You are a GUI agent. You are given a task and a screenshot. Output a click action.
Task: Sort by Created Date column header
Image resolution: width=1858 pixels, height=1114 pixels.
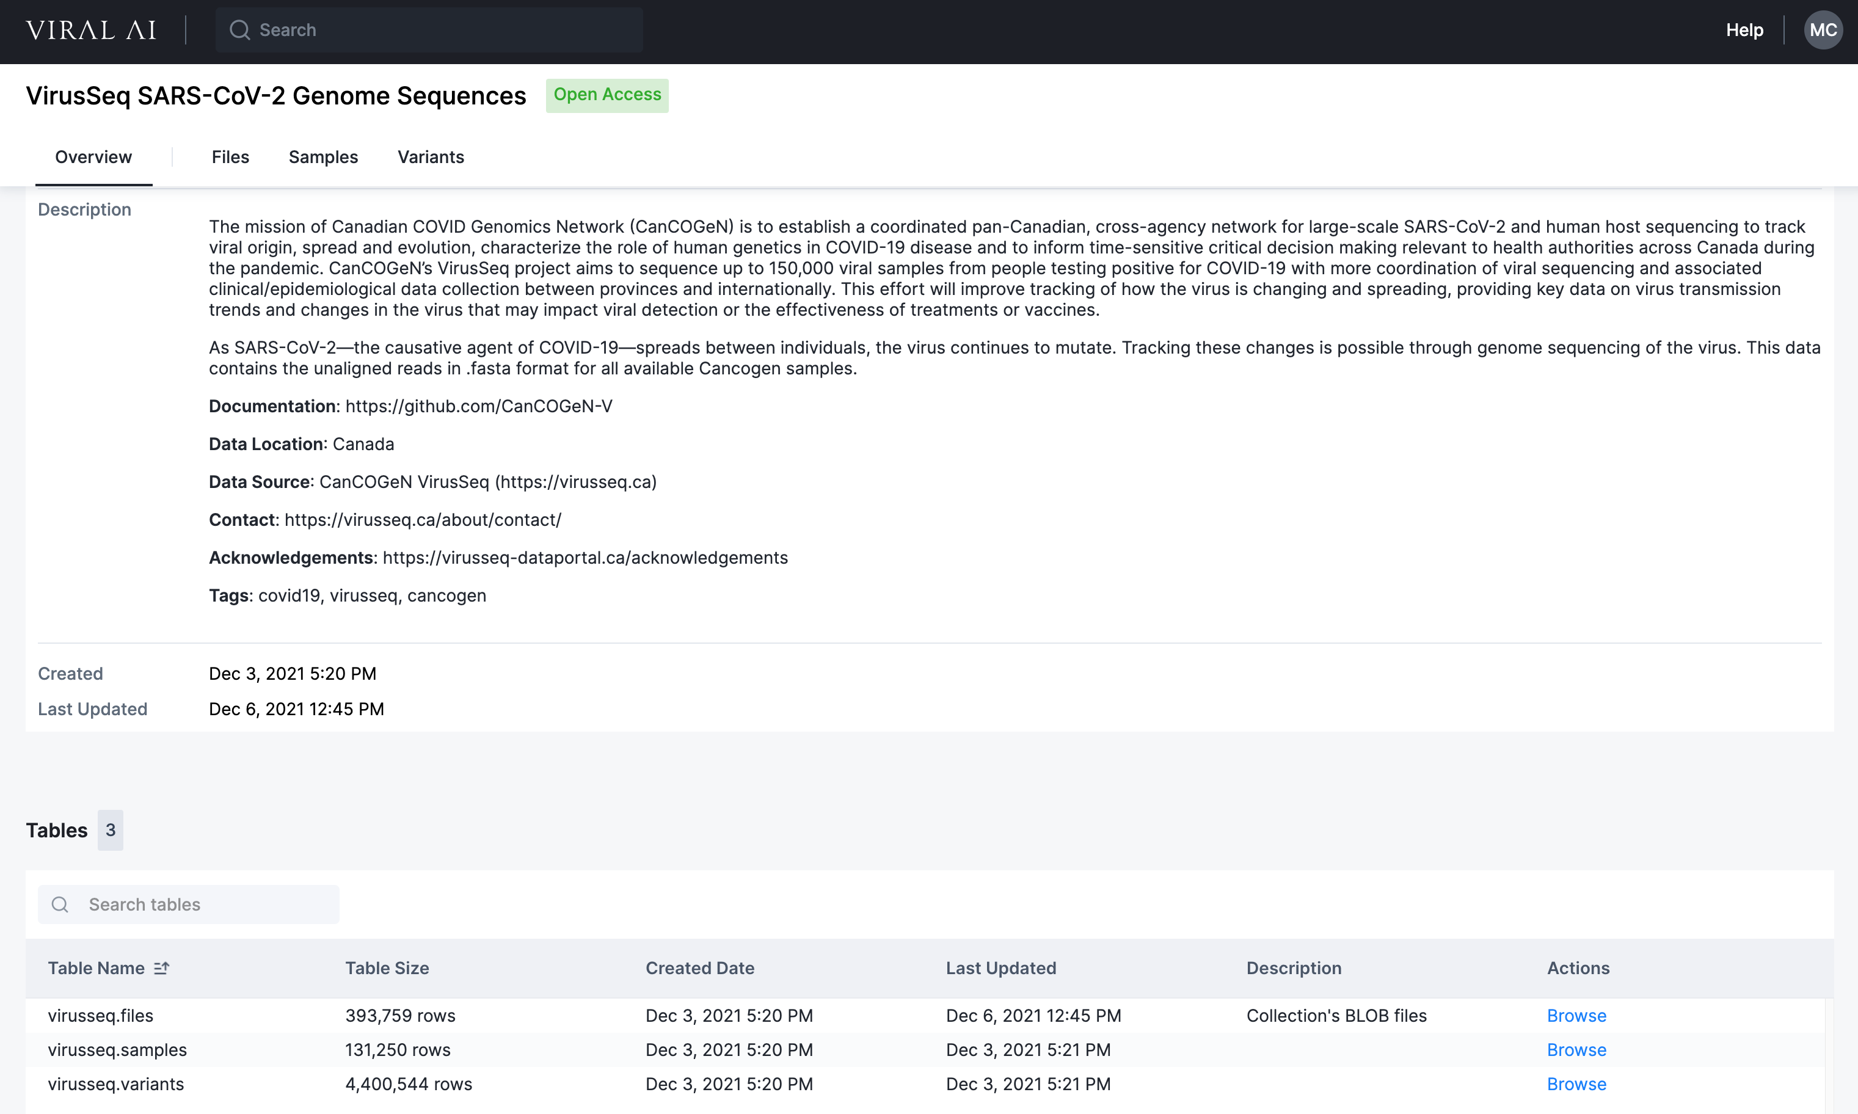(x=700, y=969)
